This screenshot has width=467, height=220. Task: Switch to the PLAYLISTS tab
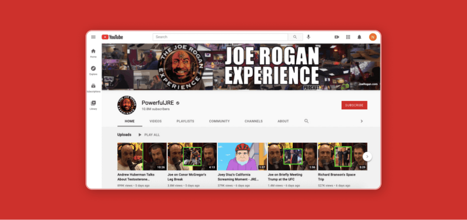[185, 121]
